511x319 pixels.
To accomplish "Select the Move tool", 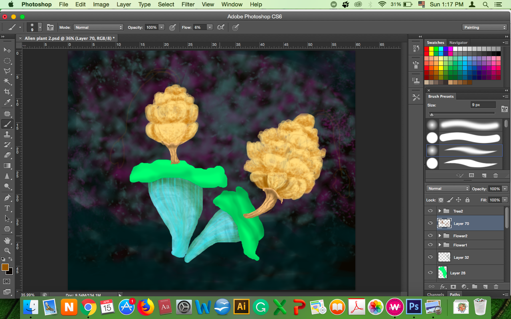I will (7, 50).
